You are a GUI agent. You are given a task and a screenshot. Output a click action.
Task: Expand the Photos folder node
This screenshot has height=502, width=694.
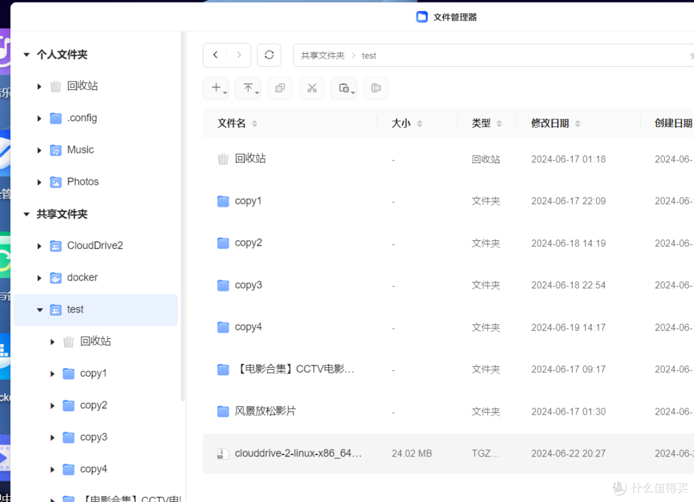39,182
